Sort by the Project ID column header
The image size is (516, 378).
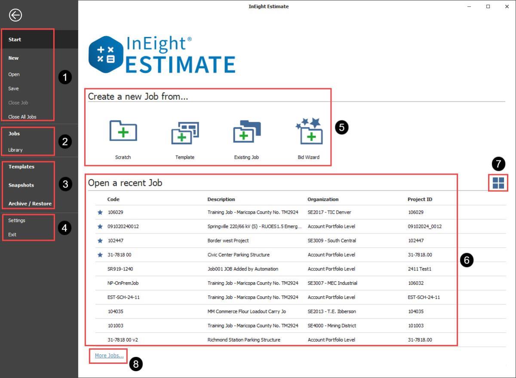click(420, 199)
